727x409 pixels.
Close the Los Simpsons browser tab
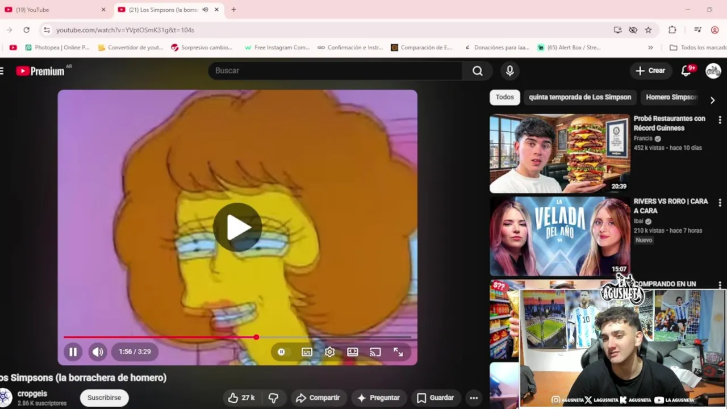[216, 10]
